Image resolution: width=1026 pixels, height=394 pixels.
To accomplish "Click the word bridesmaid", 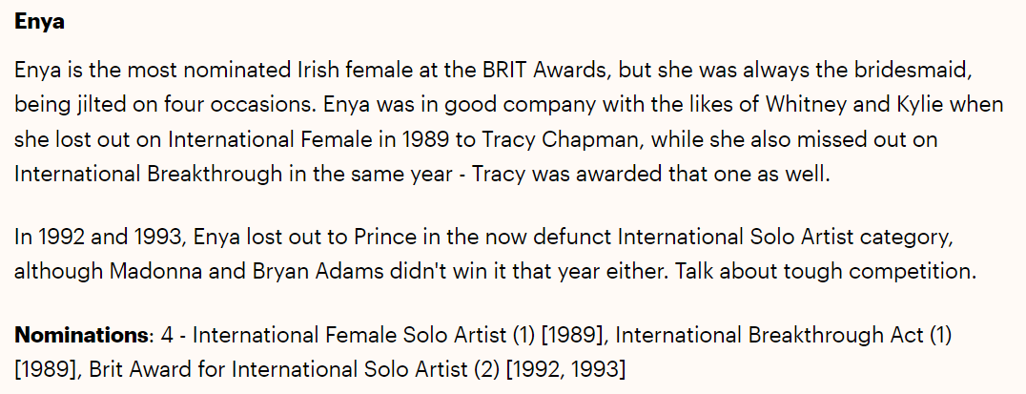I will click(913, 70).
